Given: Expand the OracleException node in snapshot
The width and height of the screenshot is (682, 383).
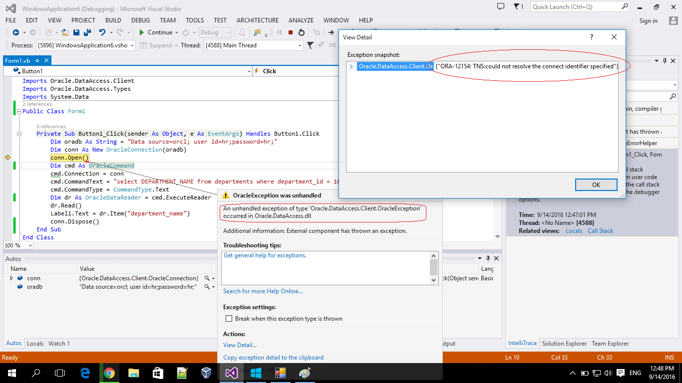Looking at the screenshot, I should coord(351,66).
